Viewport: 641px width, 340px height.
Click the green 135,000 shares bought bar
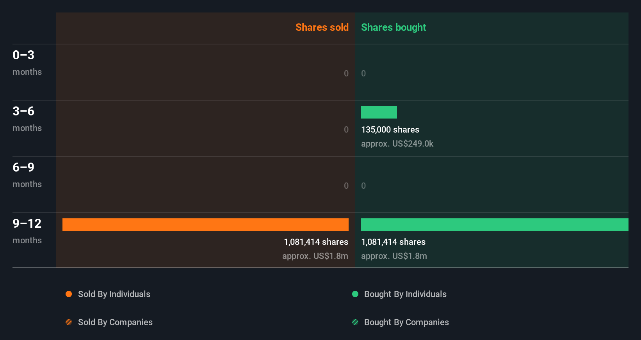coord(379,112)
